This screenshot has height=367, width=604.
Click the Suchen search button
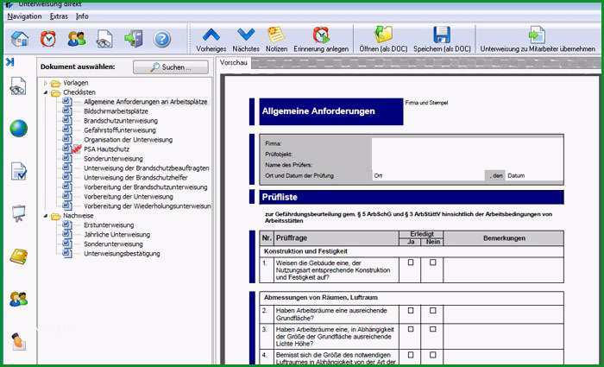171,67
